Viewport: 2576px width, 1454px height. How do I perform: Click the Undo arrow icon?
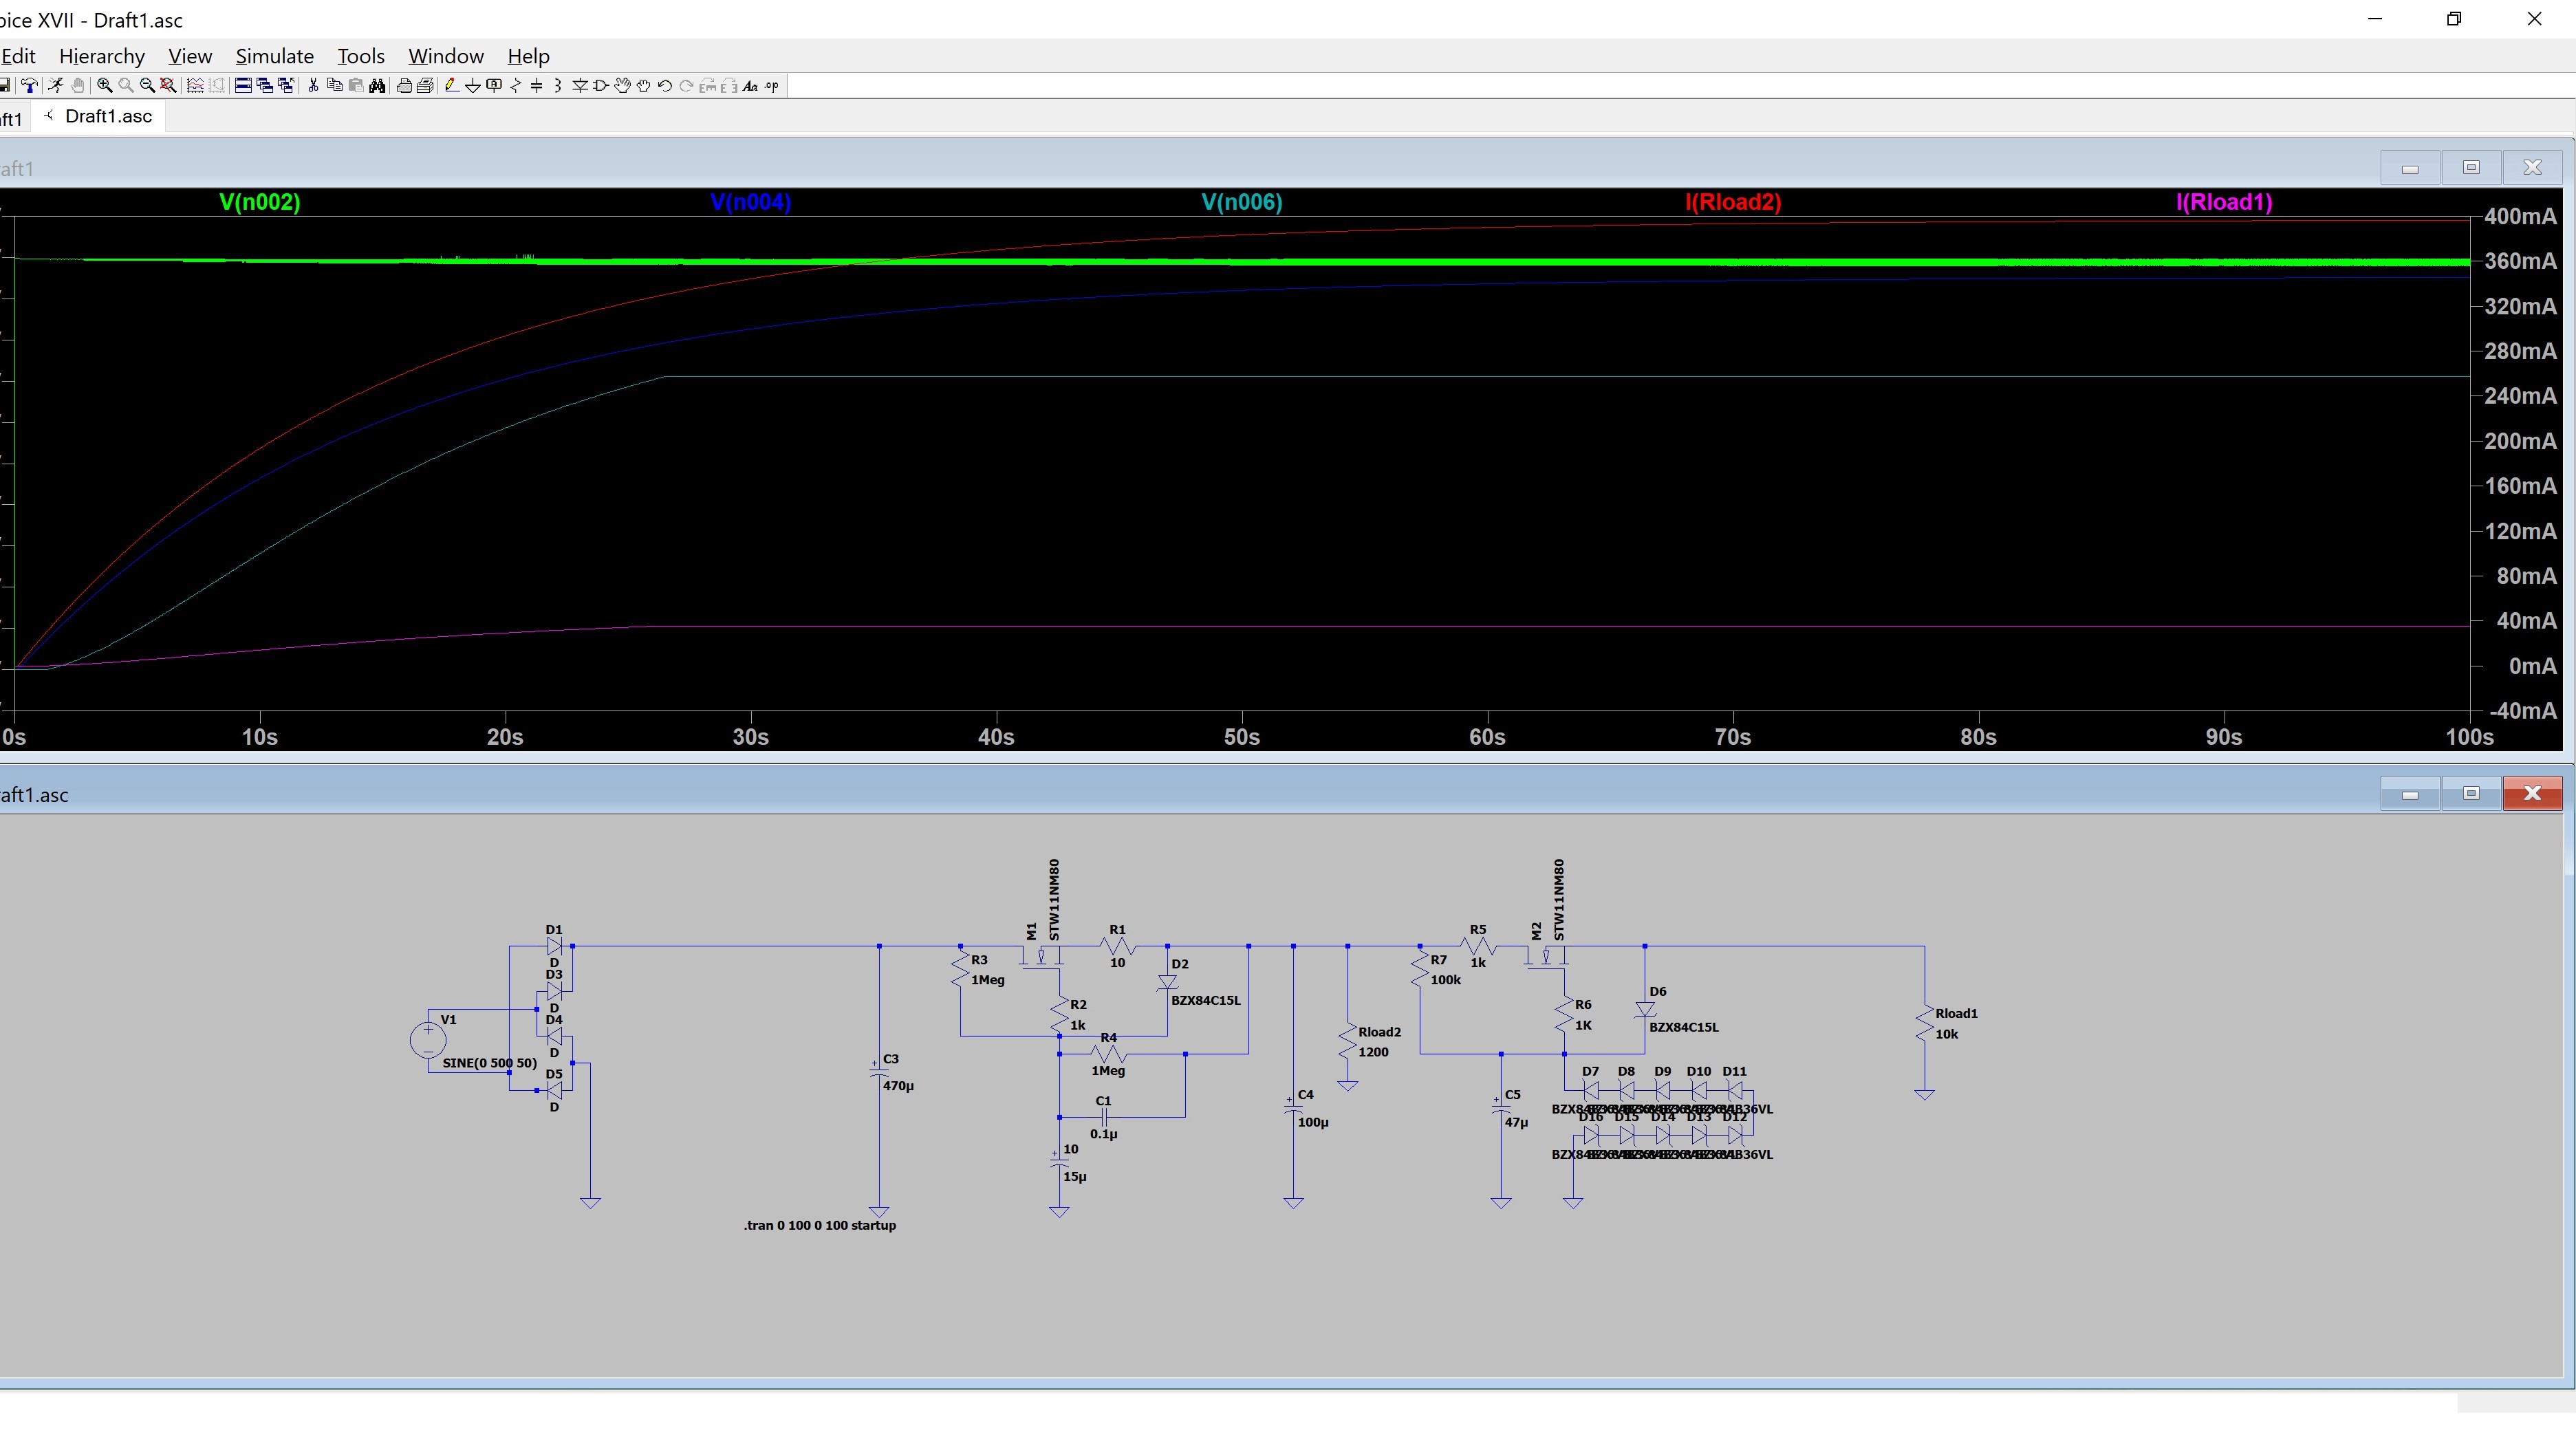[x=664, y=85]
